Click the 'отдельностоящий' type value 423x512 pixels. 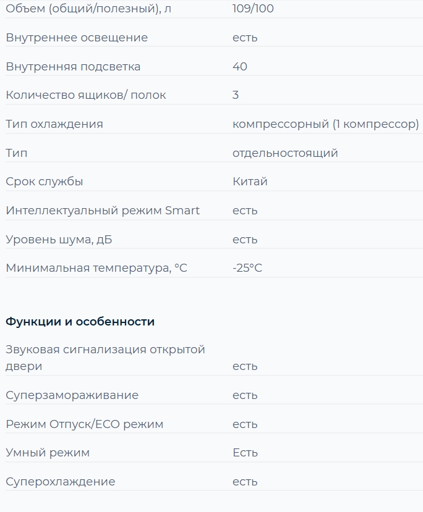tap(285, 153)
